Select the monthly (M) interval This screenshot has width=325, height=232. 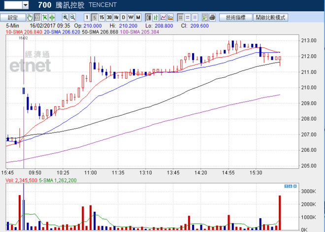(138, 18)
